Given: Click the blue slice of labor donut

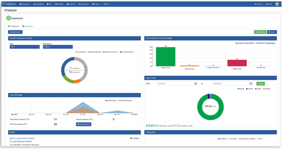Looking at the screenshot, I should [x=209, y=97].
